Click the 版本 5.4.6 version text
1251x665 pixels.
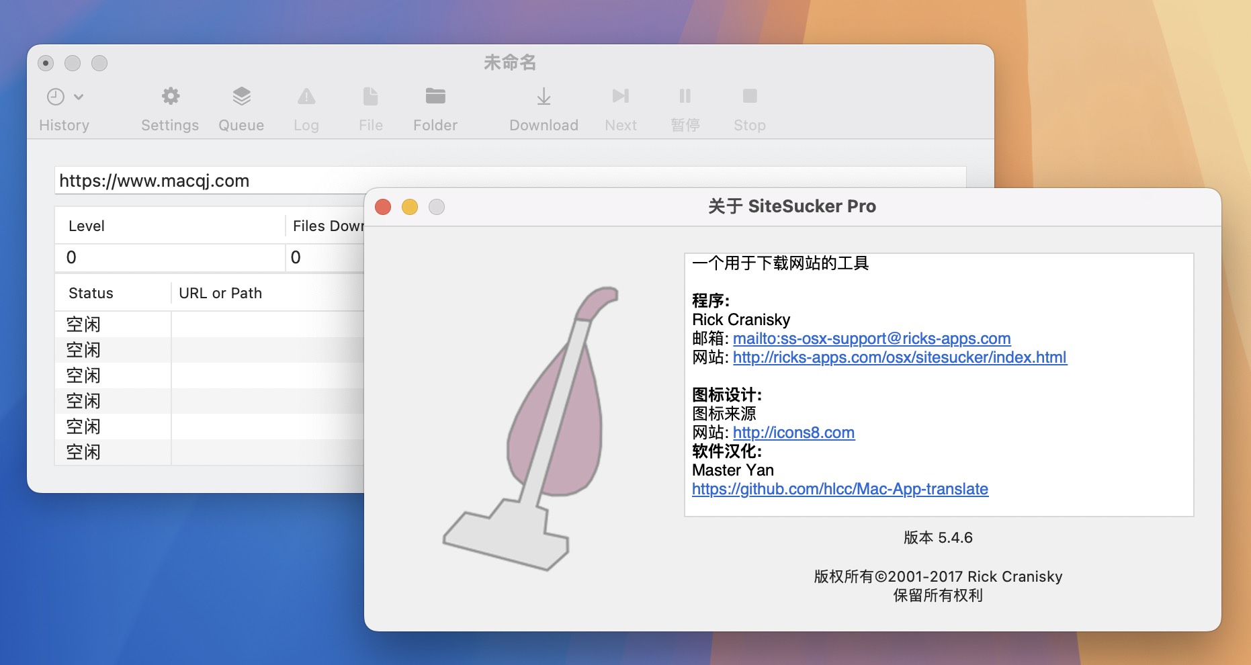point(938,537)
